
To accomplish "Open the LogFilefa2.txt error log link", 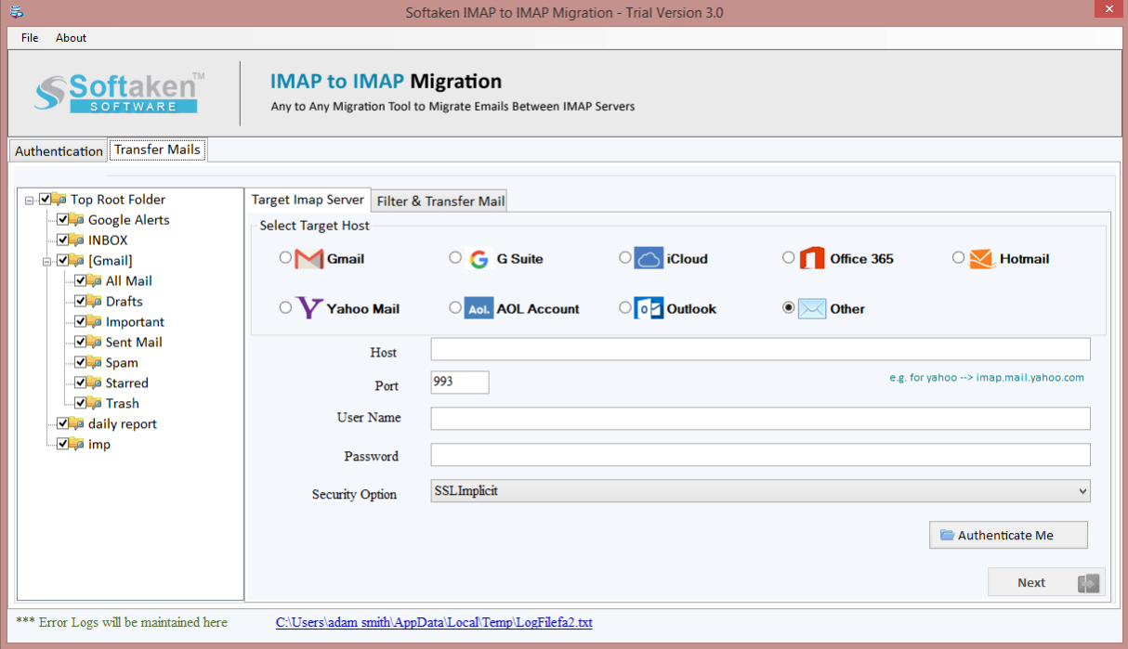I will point(433,622).
